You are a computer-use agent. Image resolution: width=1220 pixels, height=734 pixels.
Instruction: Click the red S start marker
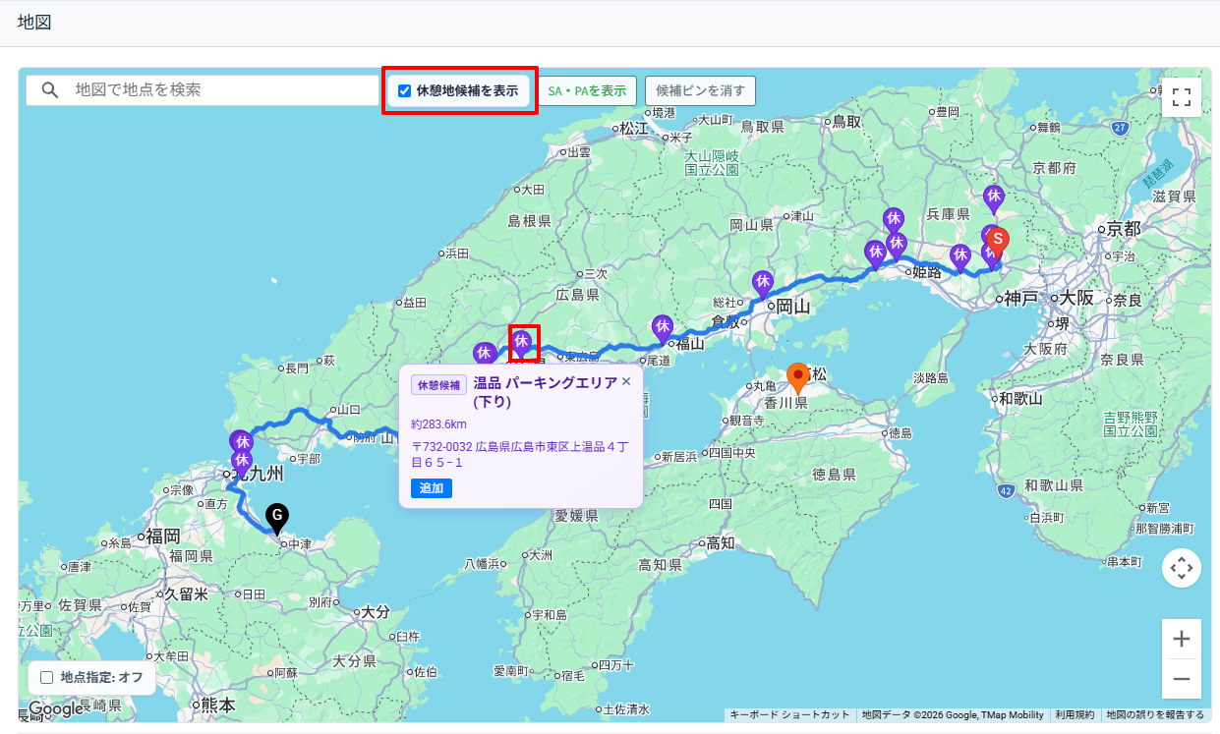click(998, 243)
